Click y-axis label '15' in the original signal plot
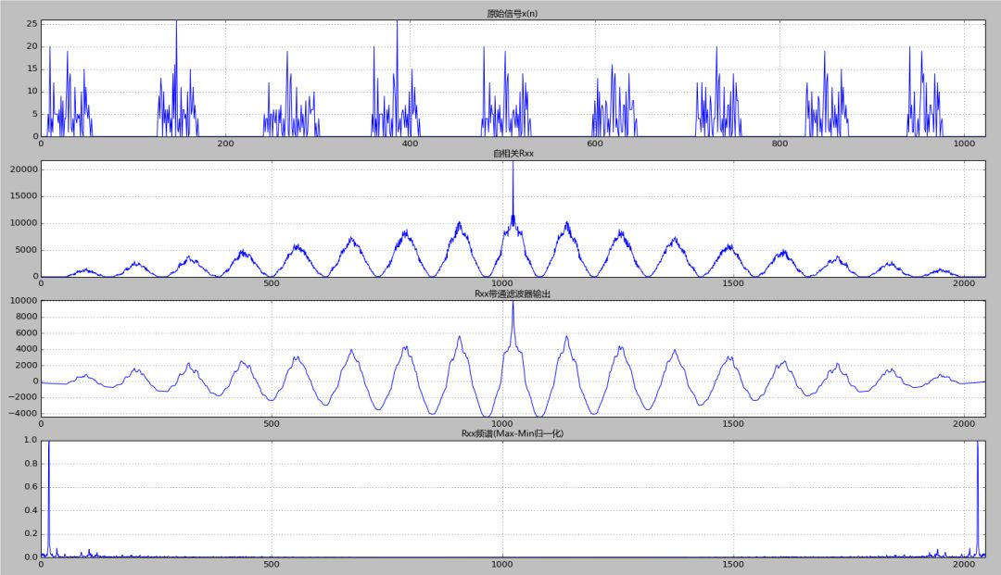Screen dimensions: 1001x575 click(32, 69)
